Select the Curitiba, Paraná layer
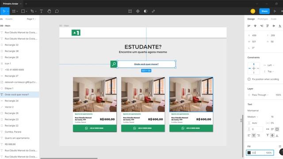 click(19, 132)
